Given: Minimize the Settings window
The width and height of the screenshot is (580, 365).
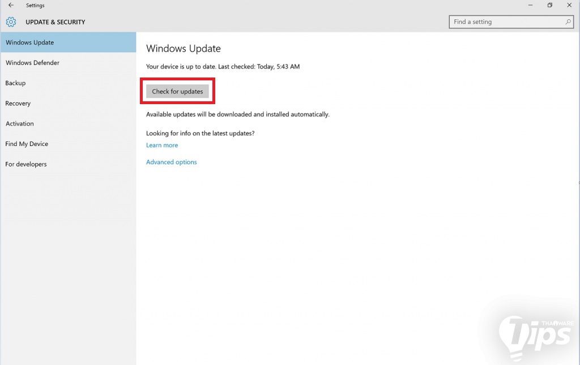Looking at the screenshot, I should pyautogui.click(x=530, y=5).
